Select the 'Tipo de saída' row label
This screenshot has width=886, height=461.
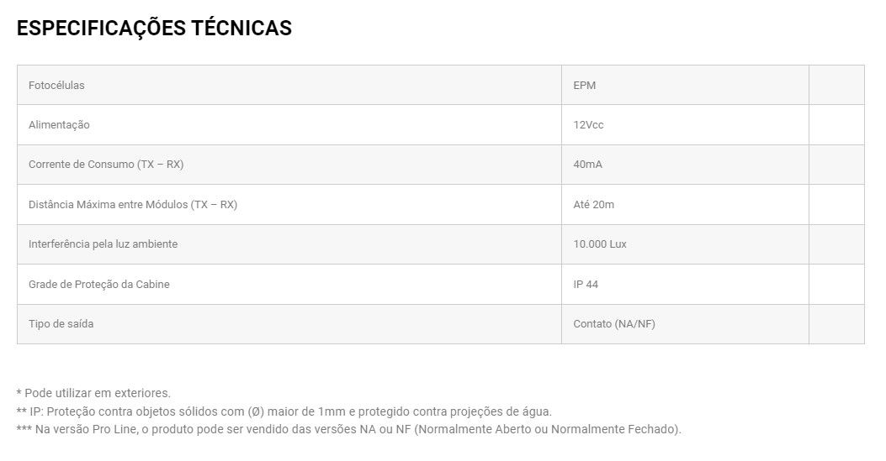coord(61,324)
